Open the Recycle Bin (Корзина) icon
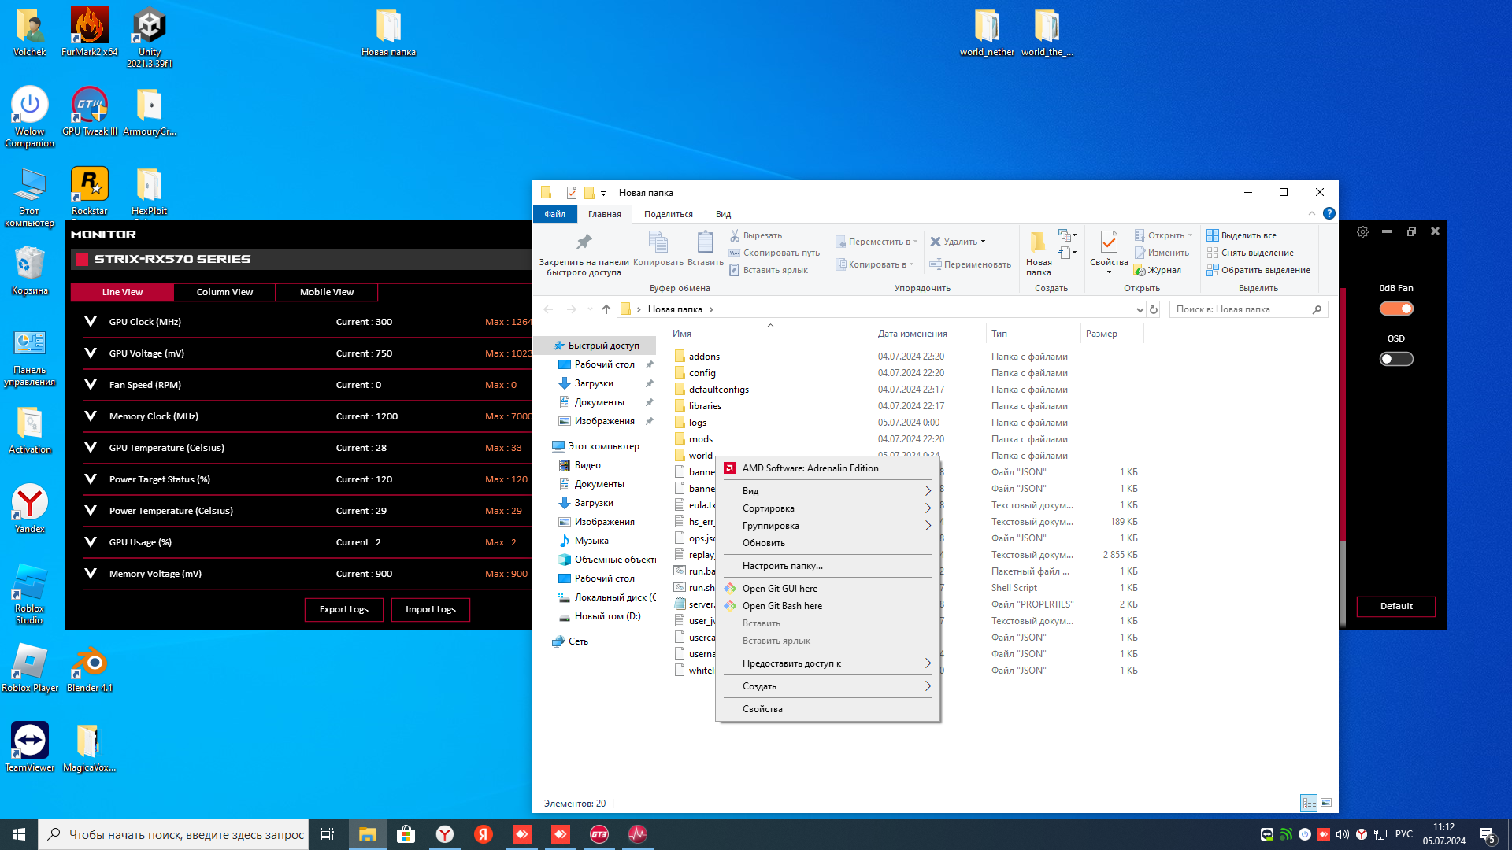Screen dimensions: 1512x850 pyautogui.click(x=30, y=270)
